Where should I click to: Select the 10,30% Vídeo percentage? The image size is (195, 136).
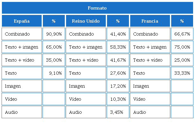click(x=118, y=99)
